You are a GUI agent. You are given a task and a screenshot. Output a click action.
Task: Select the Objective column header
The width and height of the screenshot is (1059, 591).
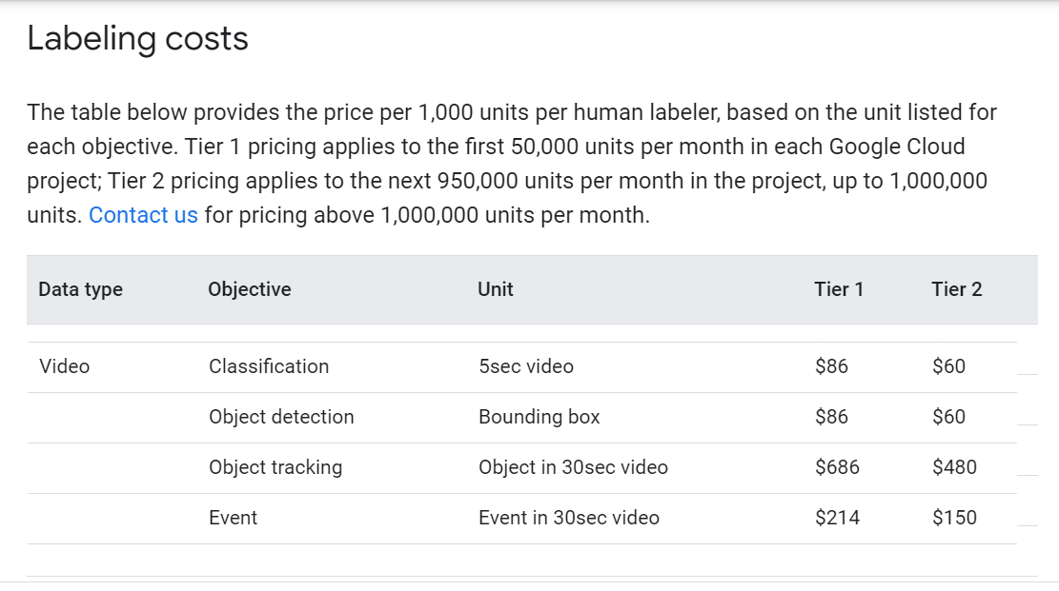250,289
